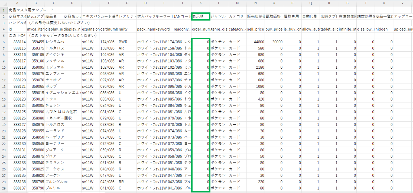Click the 表示順 header cell
The width and height of the screenshot is (413, 193).
(200, 16)
